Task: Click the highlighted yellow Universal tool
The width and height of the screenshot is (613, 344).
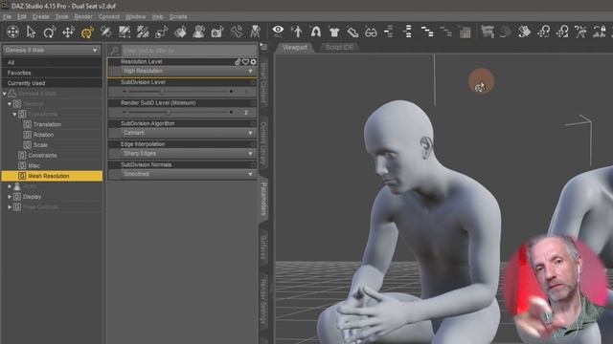Action: click(87, 32)
